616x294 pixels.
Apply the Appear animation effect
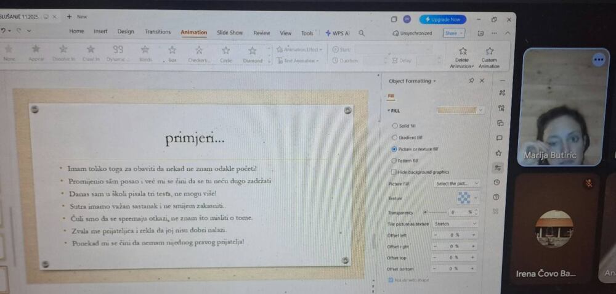(36, 54)
